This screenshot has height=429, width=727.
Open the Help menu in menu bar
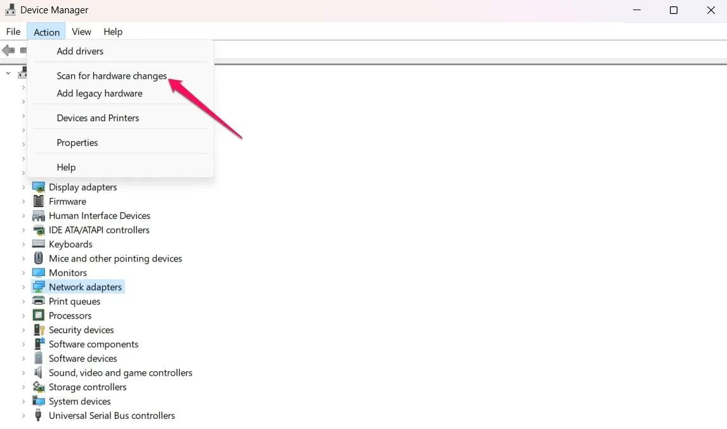113,32
